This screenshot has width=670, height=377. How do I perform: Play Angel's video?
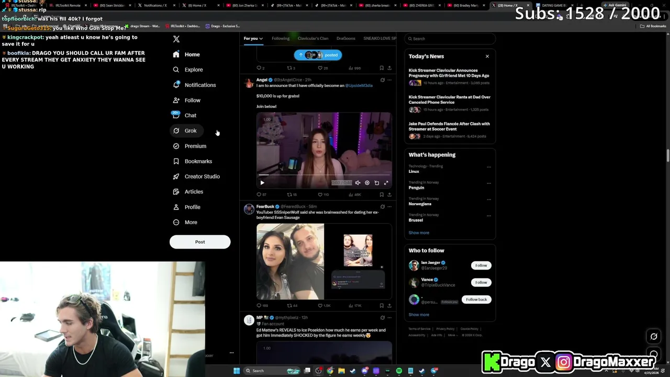pyautogui.click(x=262, y=183)
